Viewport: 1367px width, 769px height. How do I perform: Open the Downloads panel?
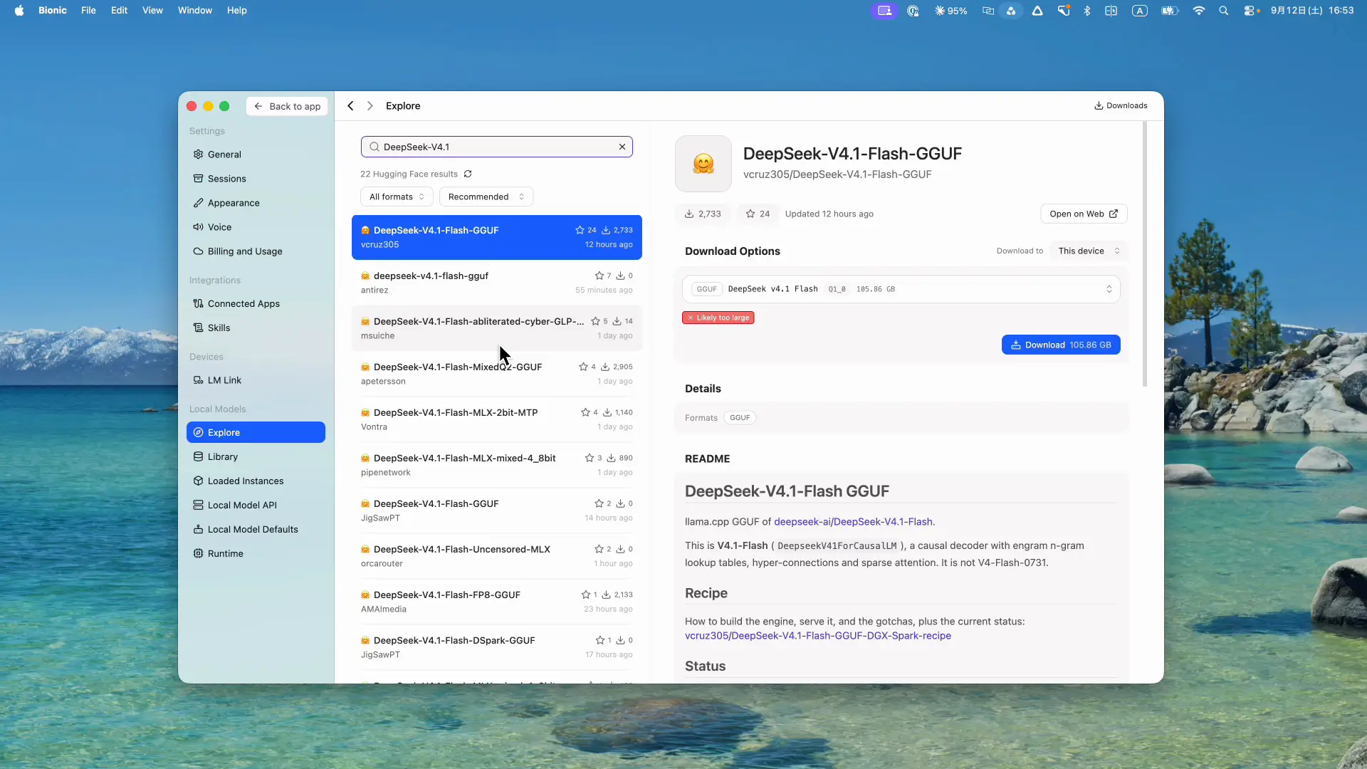point(1121,105)
